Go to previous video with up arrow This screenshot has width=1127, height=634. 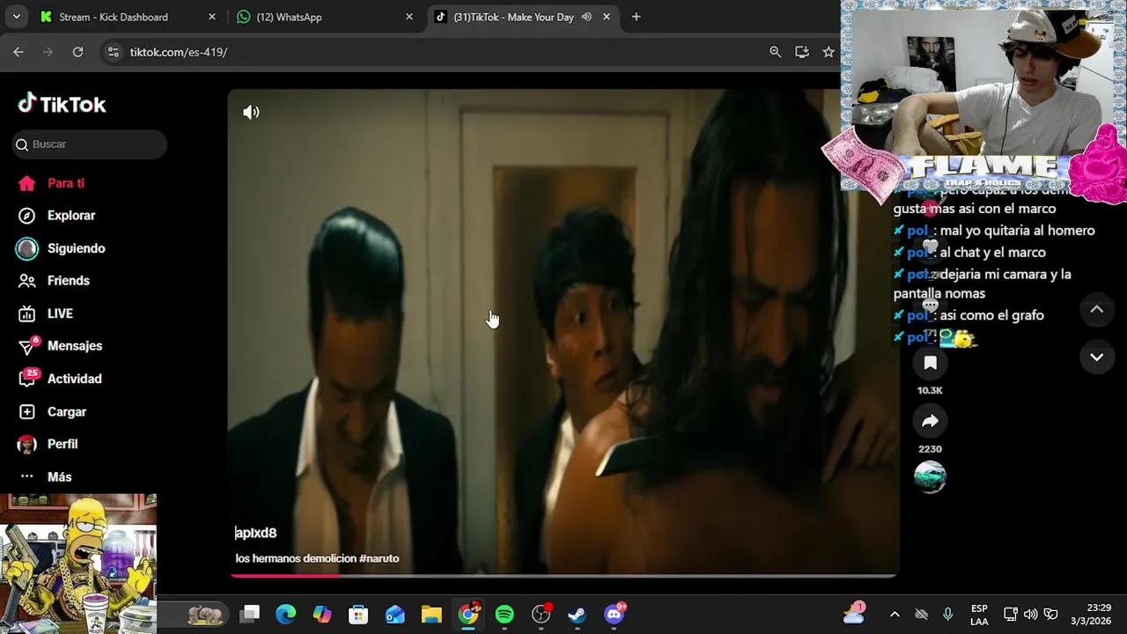click(1097, 309)
